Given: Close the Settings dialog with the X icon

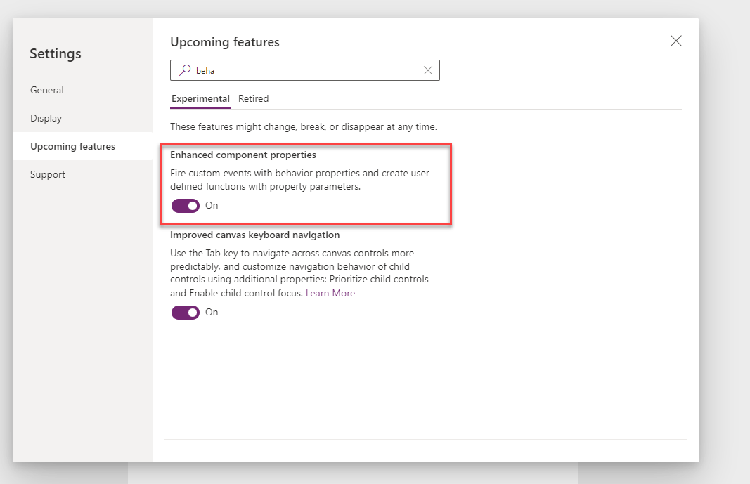Looking at the screenshot, I should pyautogui.click(x=675, y=41).
